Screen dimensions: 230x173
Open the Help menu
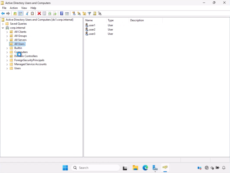tap(33, 8)
